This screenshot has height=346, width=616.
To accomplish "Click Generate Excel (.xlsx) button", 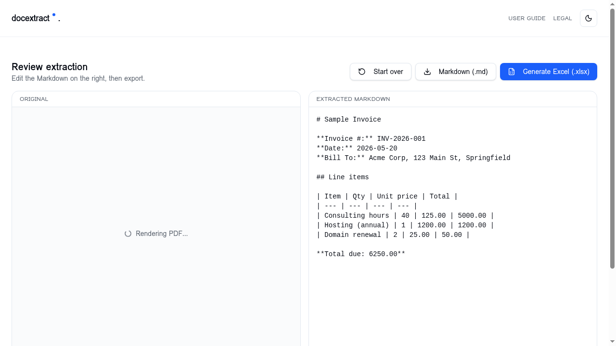I will (549, 72).
